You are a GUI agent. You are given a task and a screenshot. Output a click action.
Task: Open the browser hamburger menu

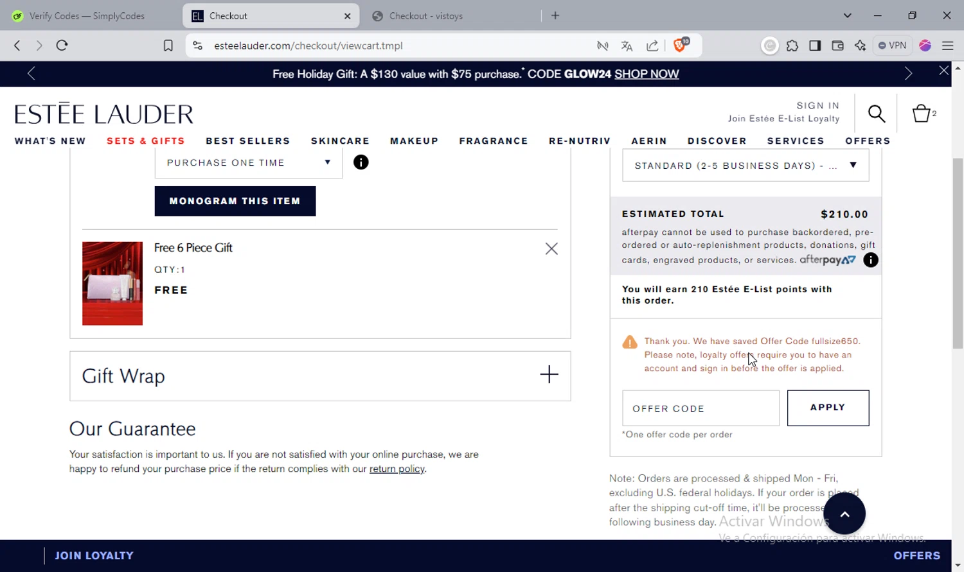[x=947, y=46]
